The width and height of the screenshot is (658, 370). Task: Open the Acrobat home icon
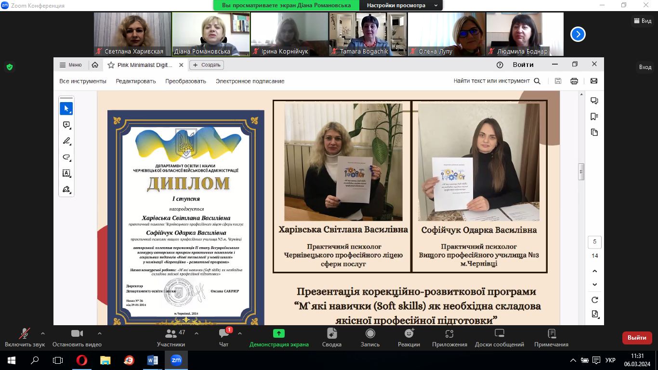click(95, 65)
